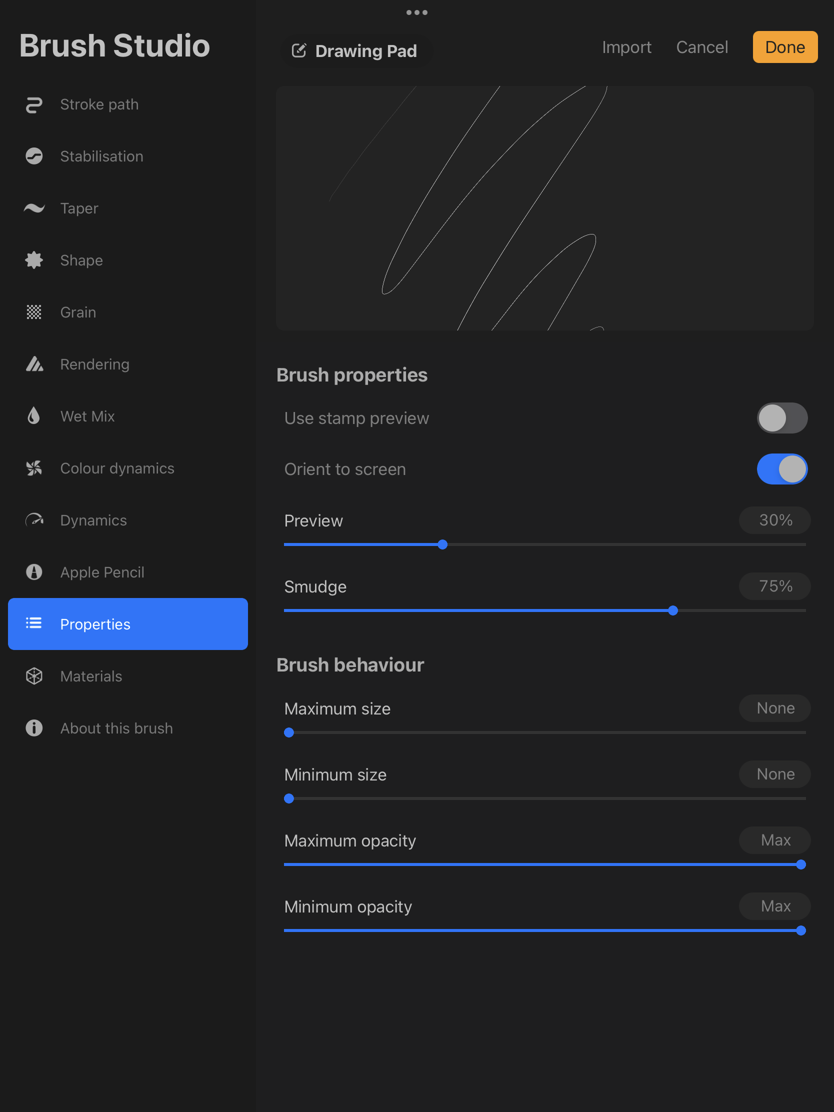Viewport: 834px width, 1112px height.
Task: Click the Maximum size slider handle
Action: (x=289, y=732)
